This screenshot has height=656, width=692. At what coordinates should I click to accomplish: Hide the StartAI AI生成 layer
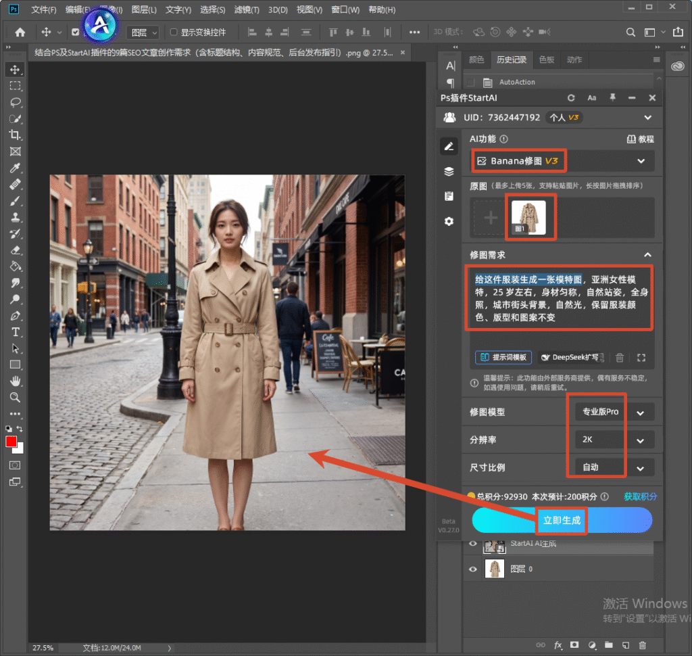point(472,544)
